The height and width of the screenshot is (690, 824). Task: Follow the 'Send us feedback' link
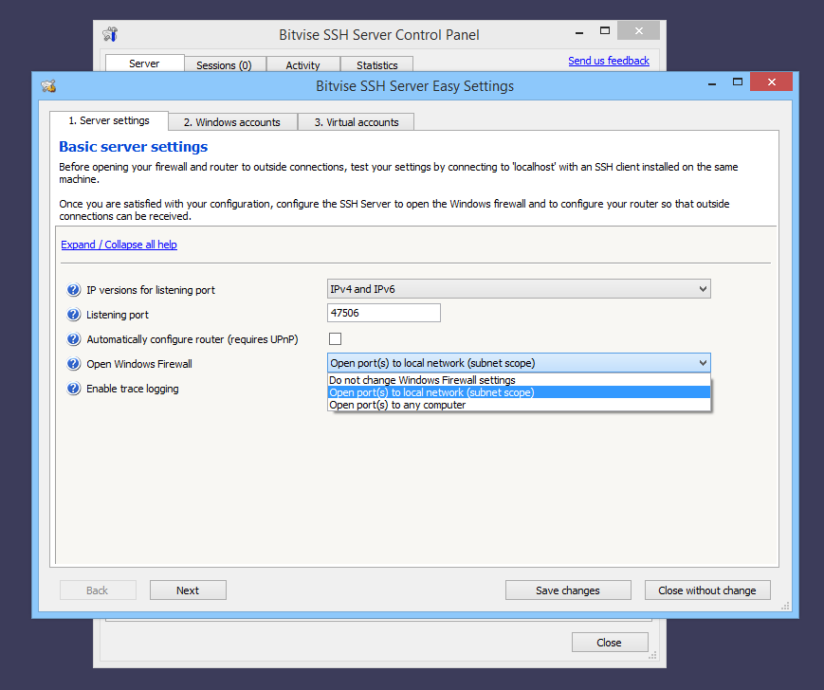[x=609, y=61]
